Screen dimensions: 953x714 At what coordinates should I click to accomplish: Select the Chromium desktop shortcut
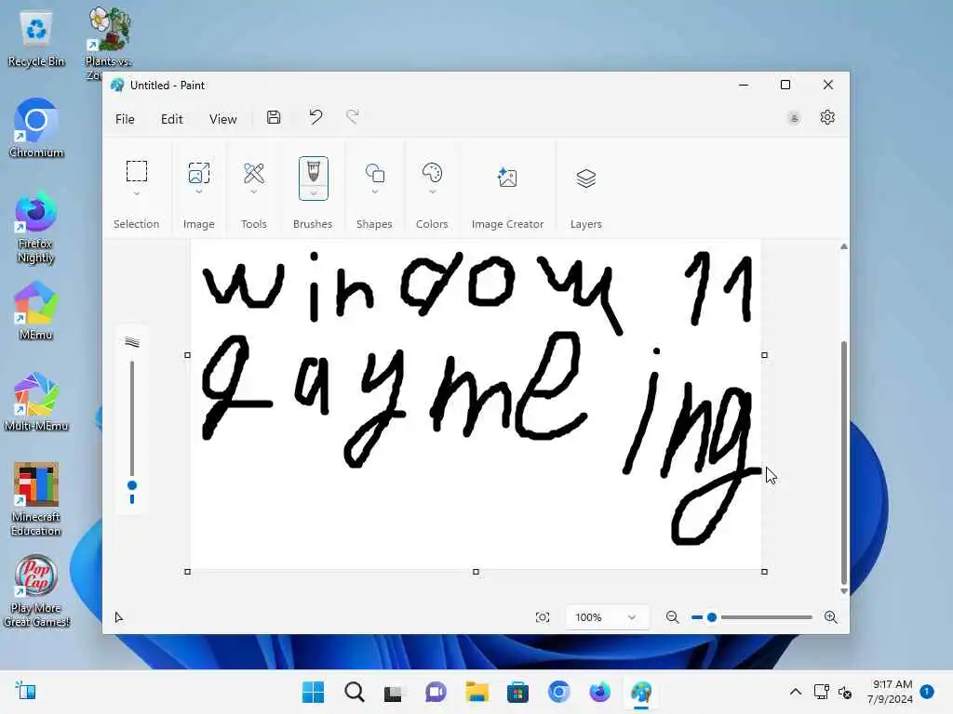[x=36, y=127]
